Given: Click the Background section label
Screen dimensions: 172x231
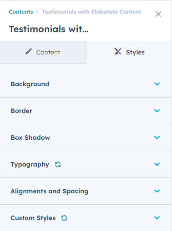Looking at the screenshot, I should 30,84.
